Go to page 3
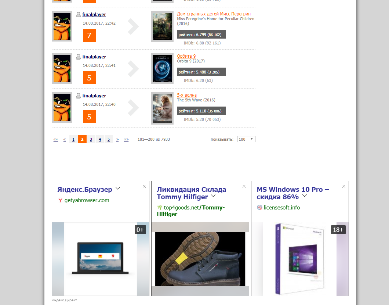 coord(91,139)
